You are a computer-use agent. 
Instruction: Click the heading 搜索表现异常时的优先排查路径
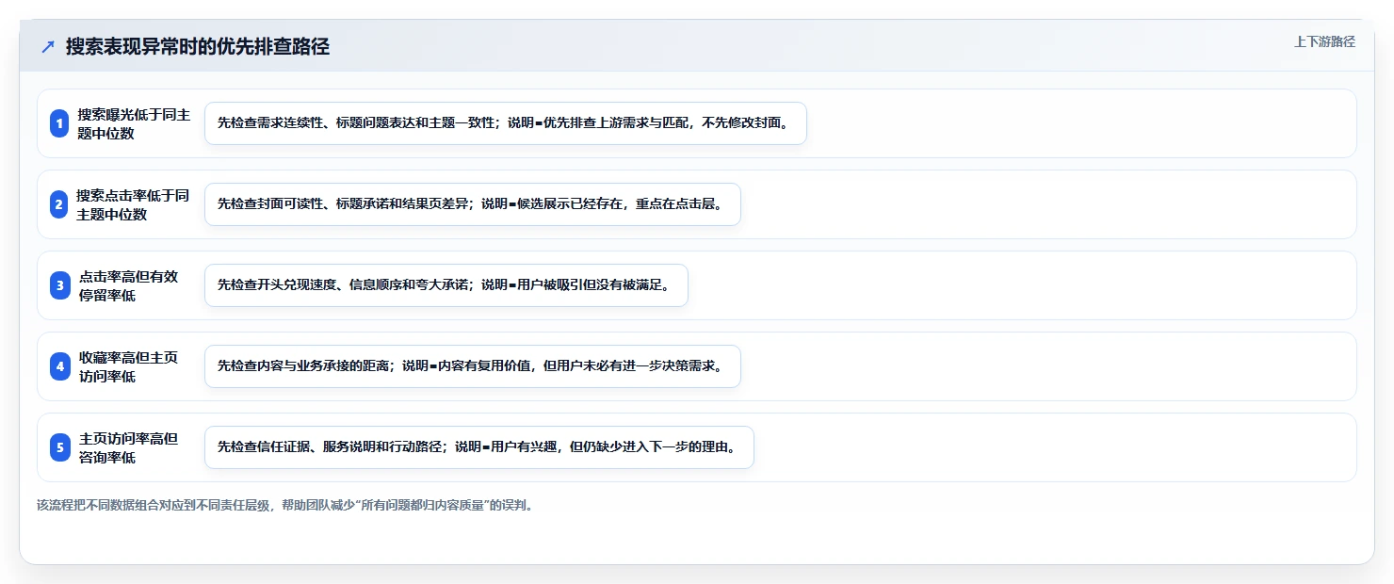(198, 46)
